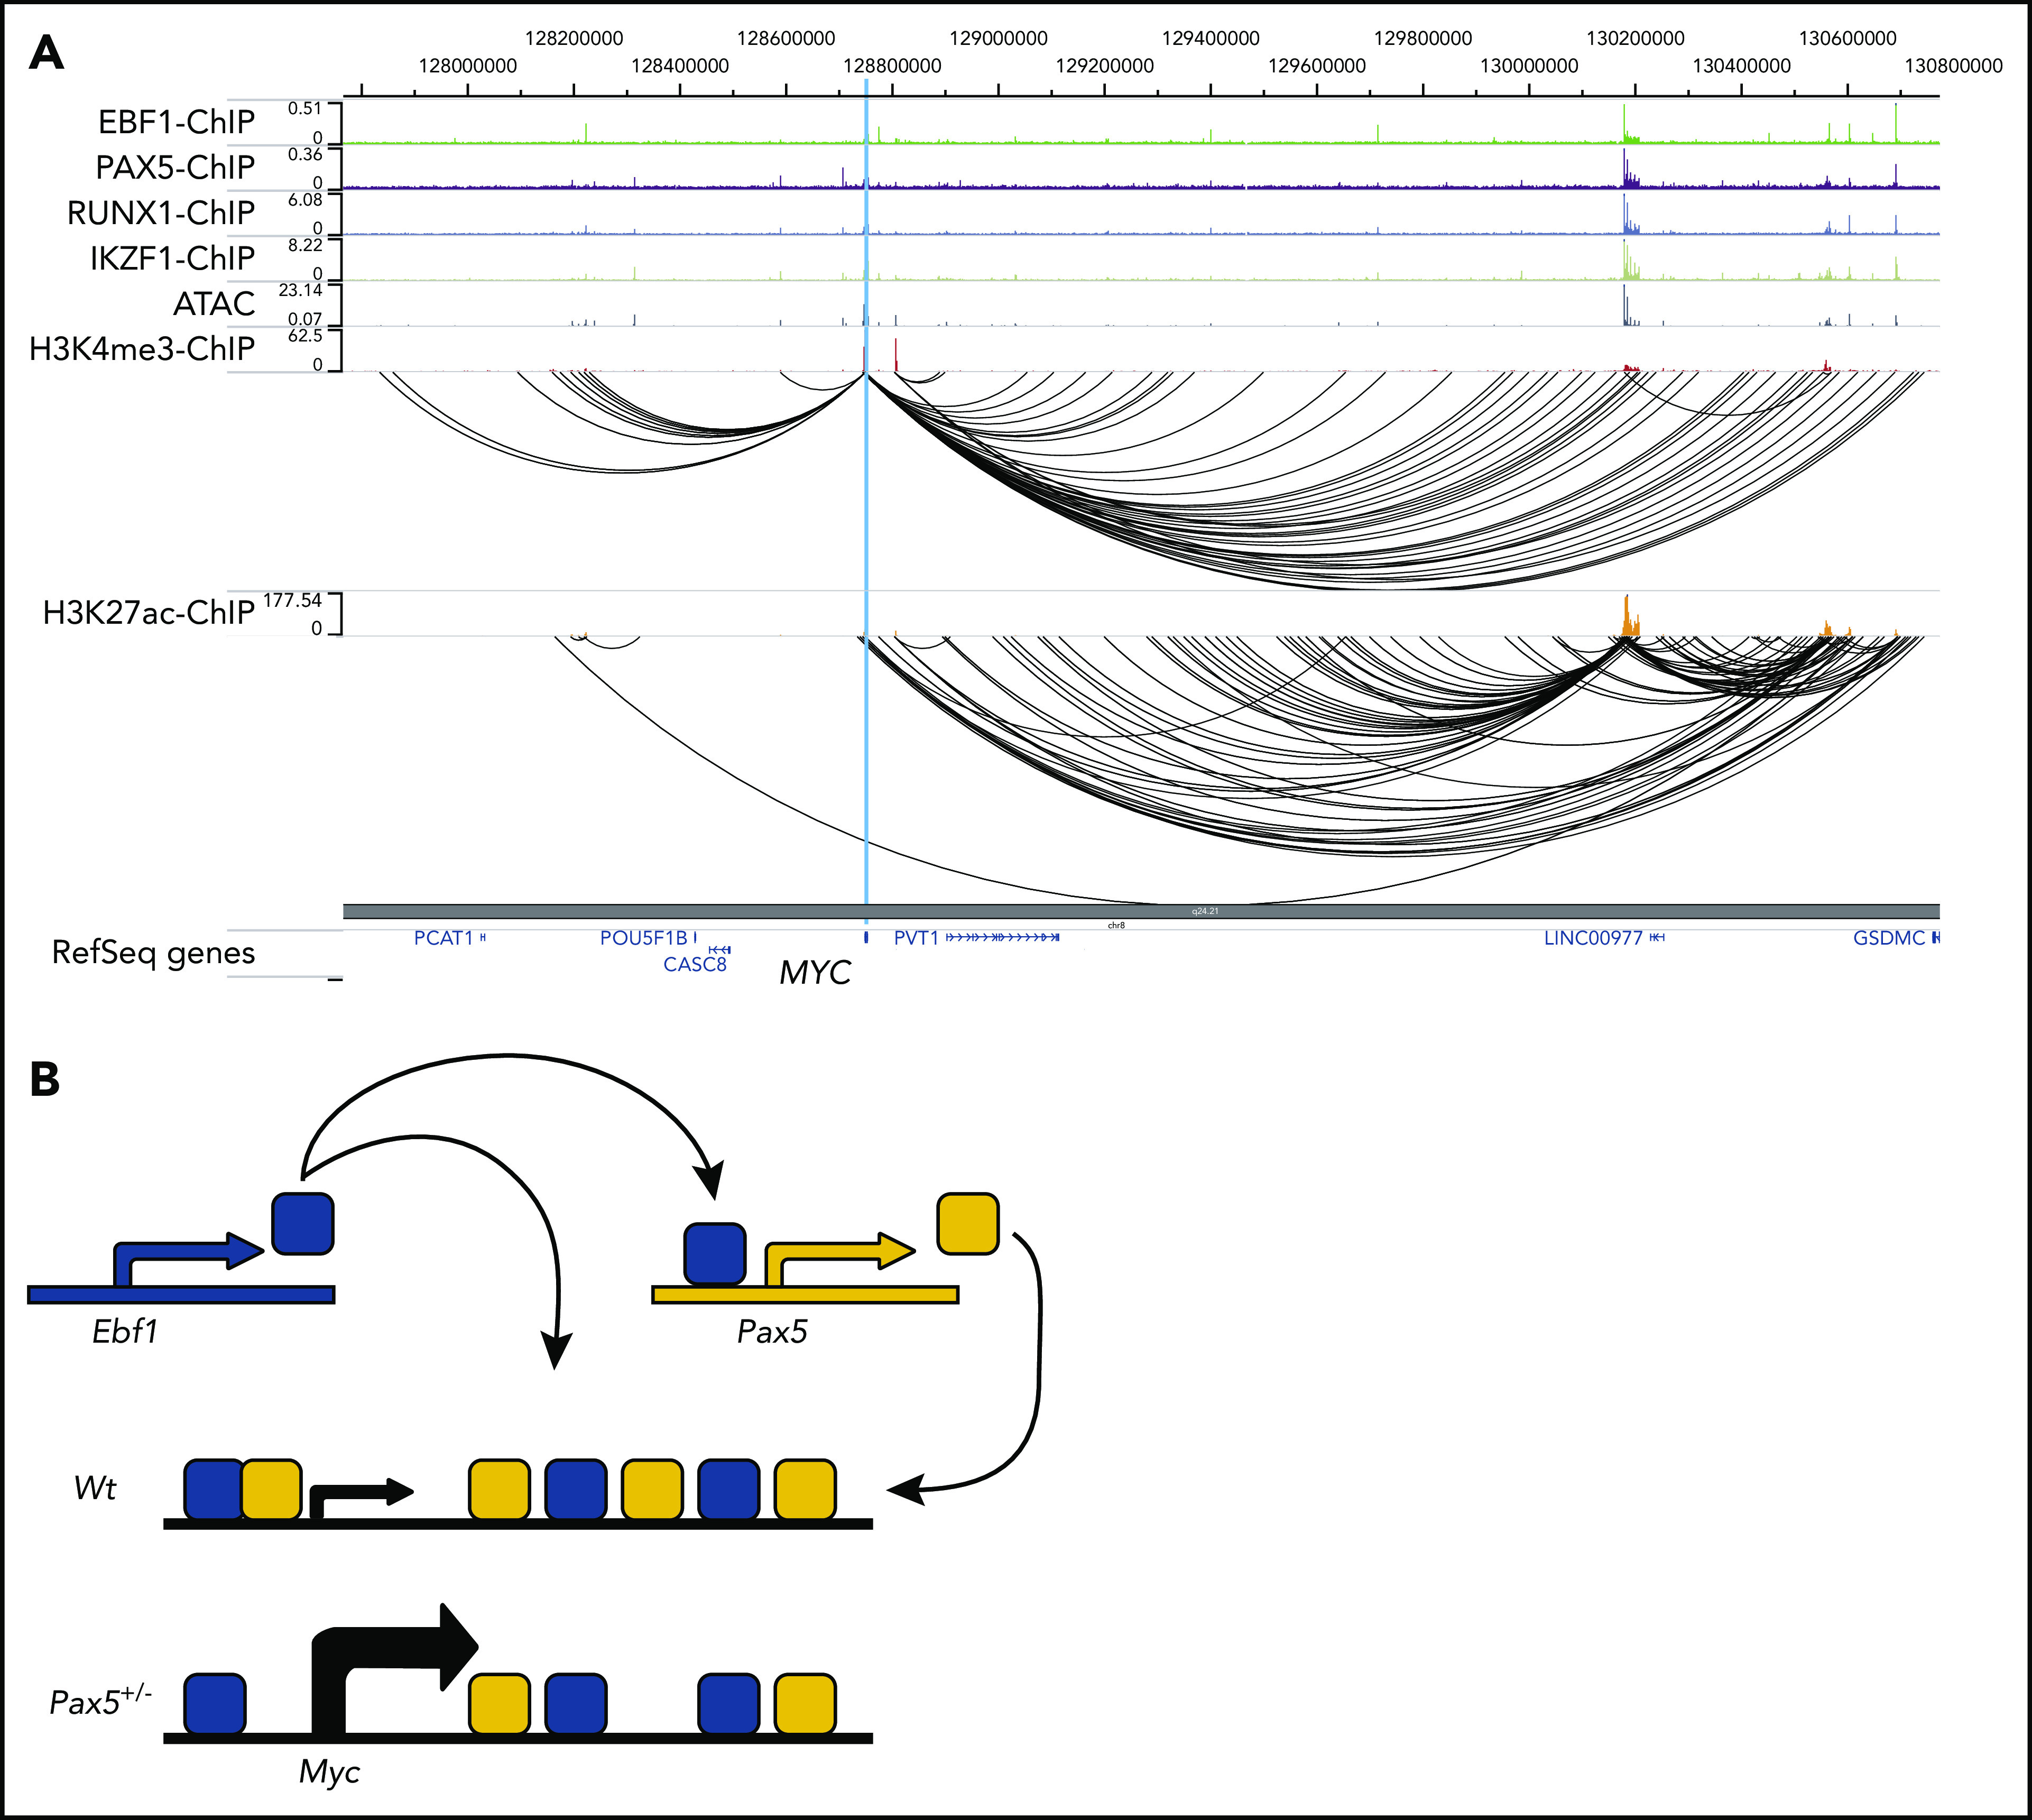Image resolution: width=2032 pixels, height=1820 pixels.
Task: Click the Ebf1 gene label in panel B
Action: click(125, 1332)
